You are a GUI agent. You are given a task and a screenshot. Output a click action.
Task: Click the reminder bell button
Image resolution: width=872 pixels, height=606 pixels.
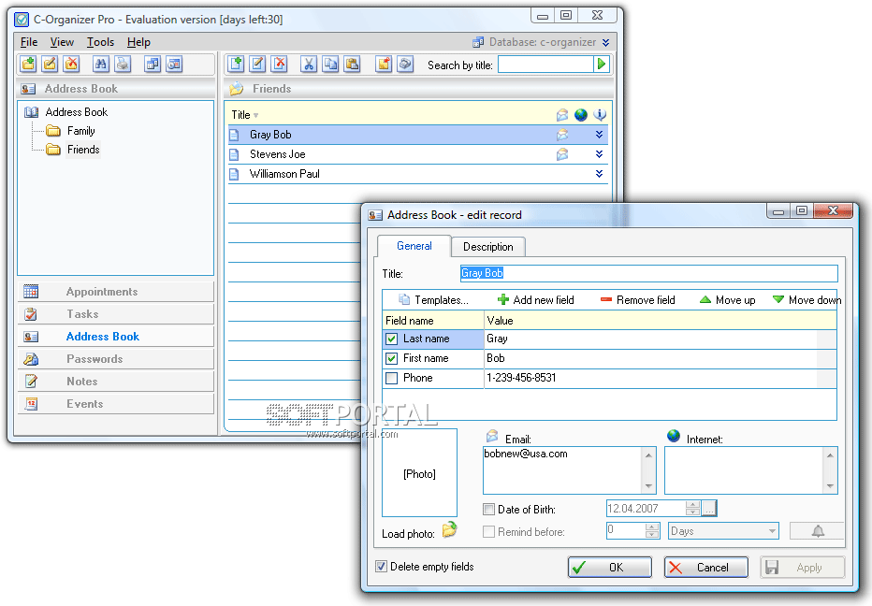(817, 531)
